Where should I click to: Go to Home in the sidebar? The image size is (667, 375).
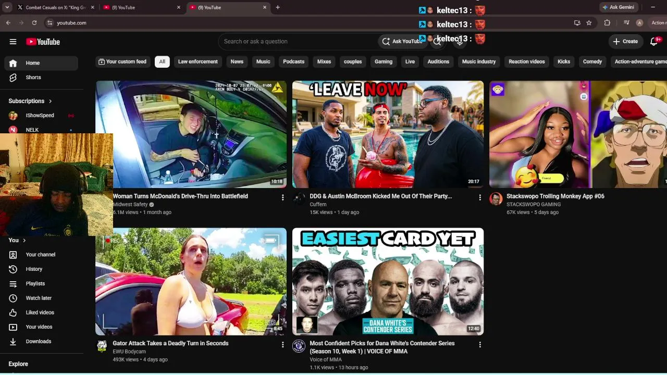pyautogui.click(x=41, y=63)
